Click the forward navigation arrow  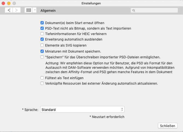(x=16, y=10)
